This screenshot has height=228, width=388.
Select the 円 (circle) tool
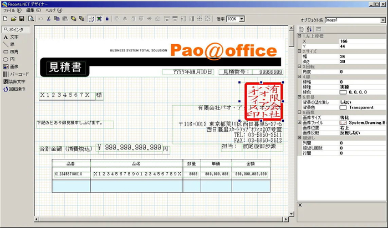[x=10, y=58]
